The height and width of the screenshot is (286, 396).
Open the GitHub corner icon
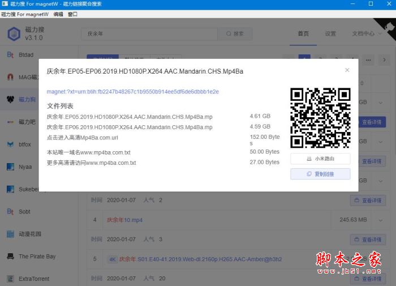[x=389, y=27]
